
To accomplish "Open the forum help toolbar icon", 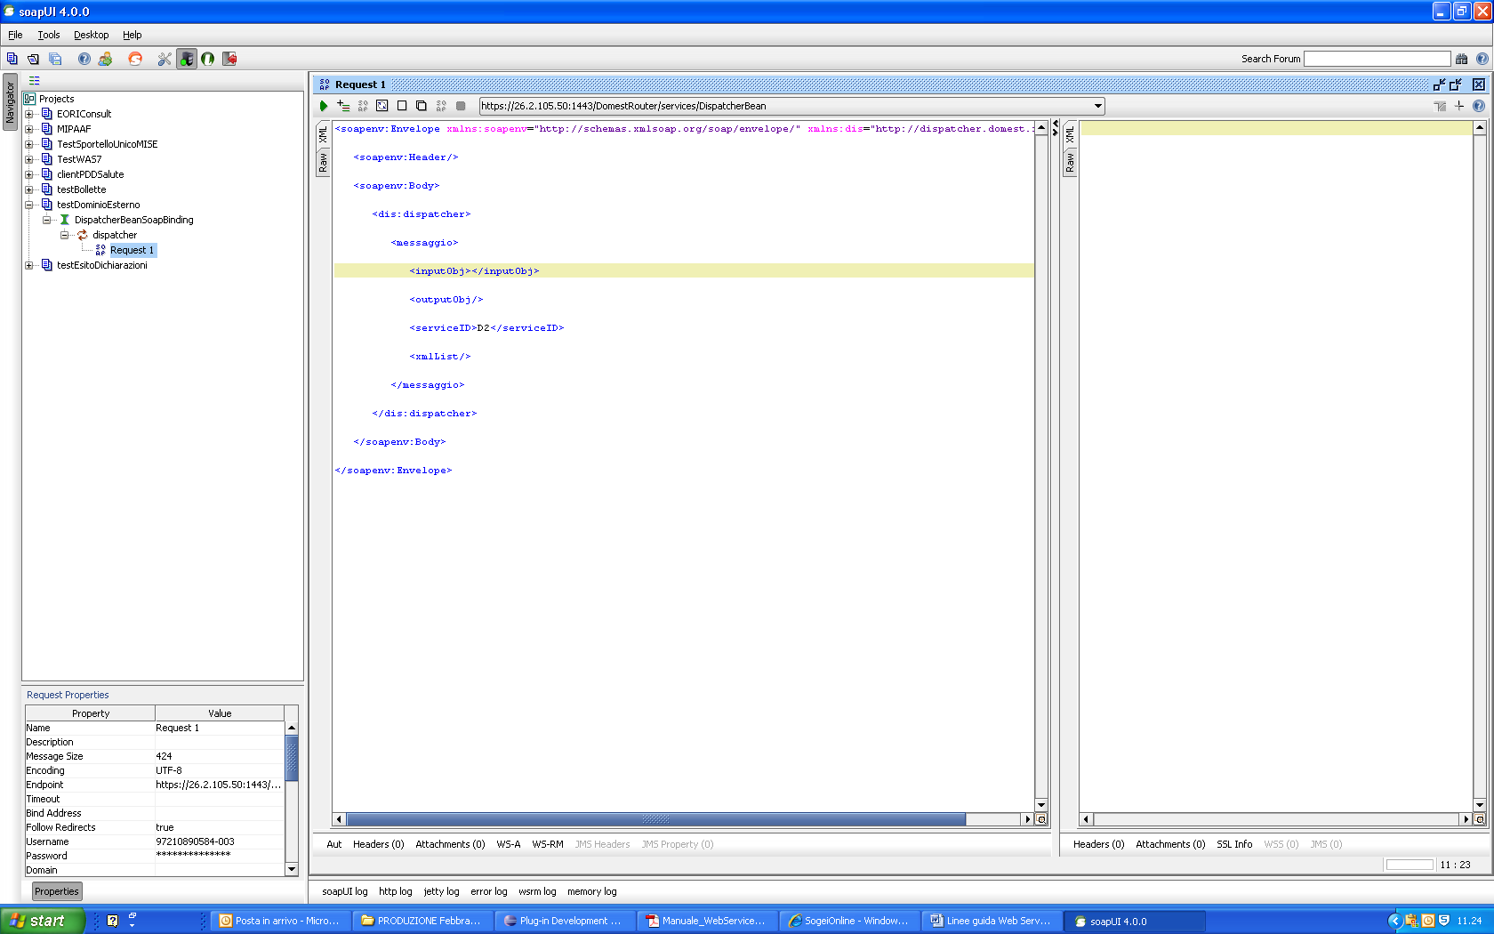I will (84, 59).
